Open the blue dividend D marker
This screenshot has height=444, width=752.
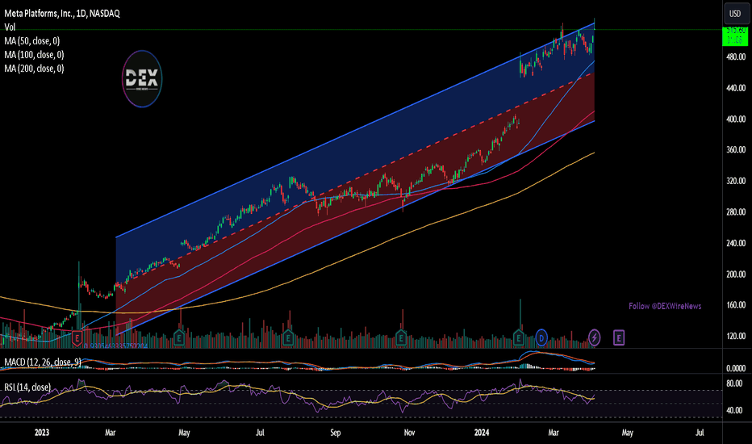click(541, 338)
